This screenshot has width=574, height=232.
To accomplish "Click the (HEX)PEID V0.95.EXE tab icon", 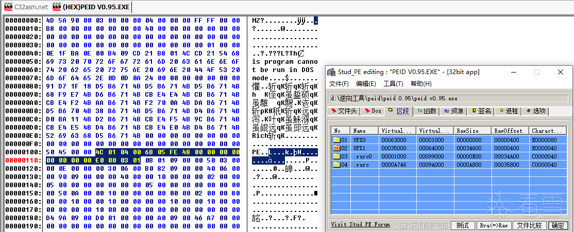I will point(57,6).
